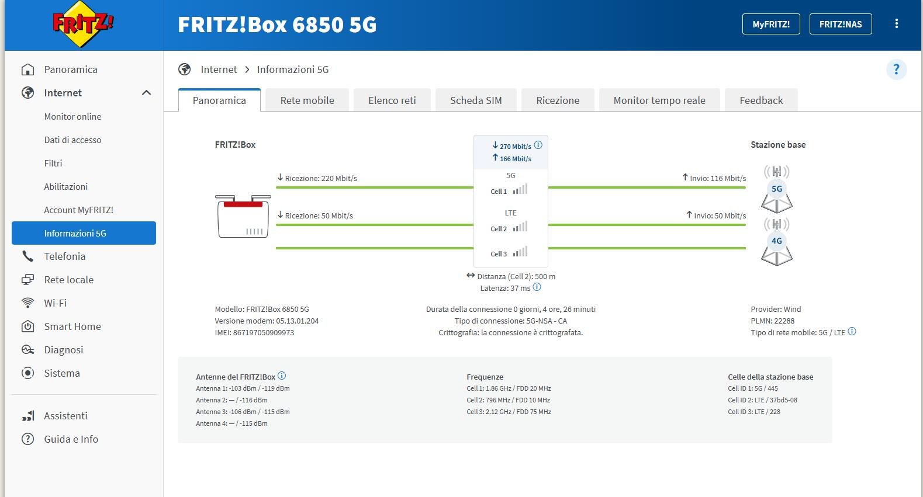
Task: Open the Monitor tempo reale tab
Action: (x=659, y=100)
